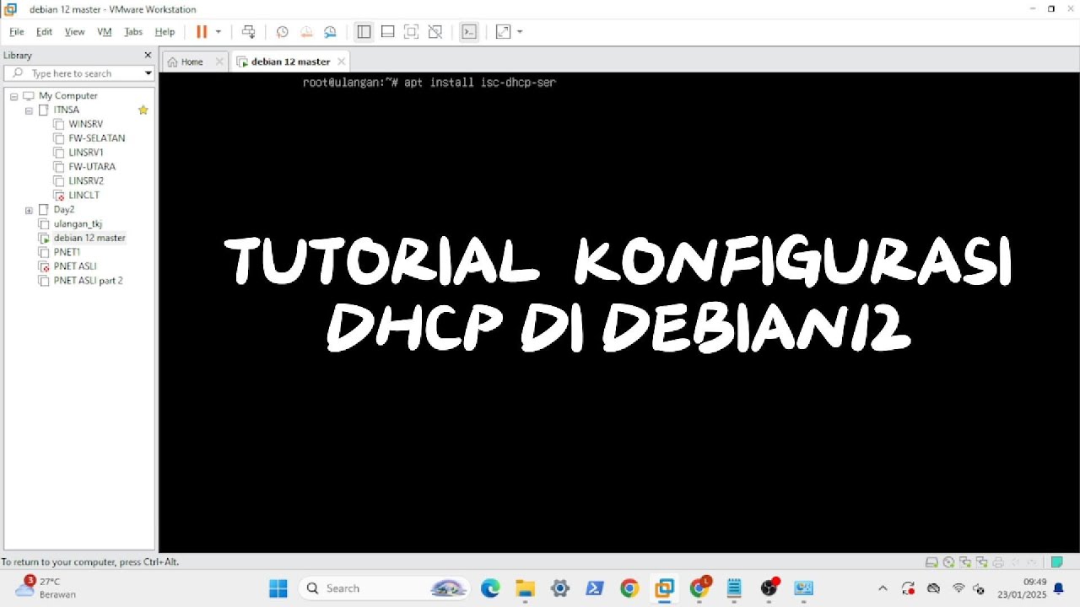
Task: Open the power options dropdown arrow
Action: (218, 32)
